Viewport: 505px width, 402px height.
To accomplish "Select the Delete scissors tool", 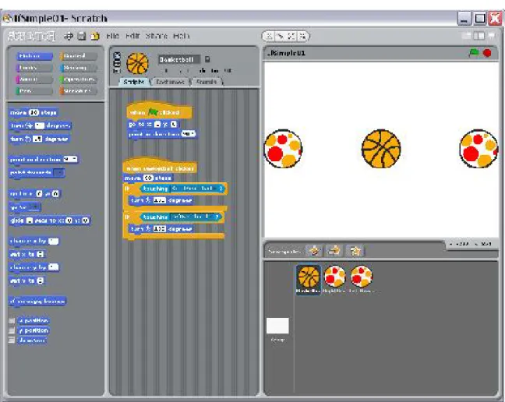I will (x=281, y=37).
